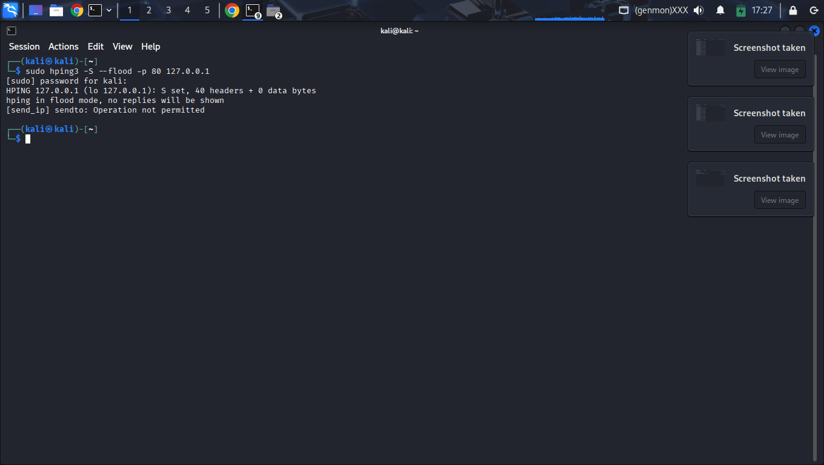Open the notifications bell icon
Screen dimensions: 824x465
[720, 10]
